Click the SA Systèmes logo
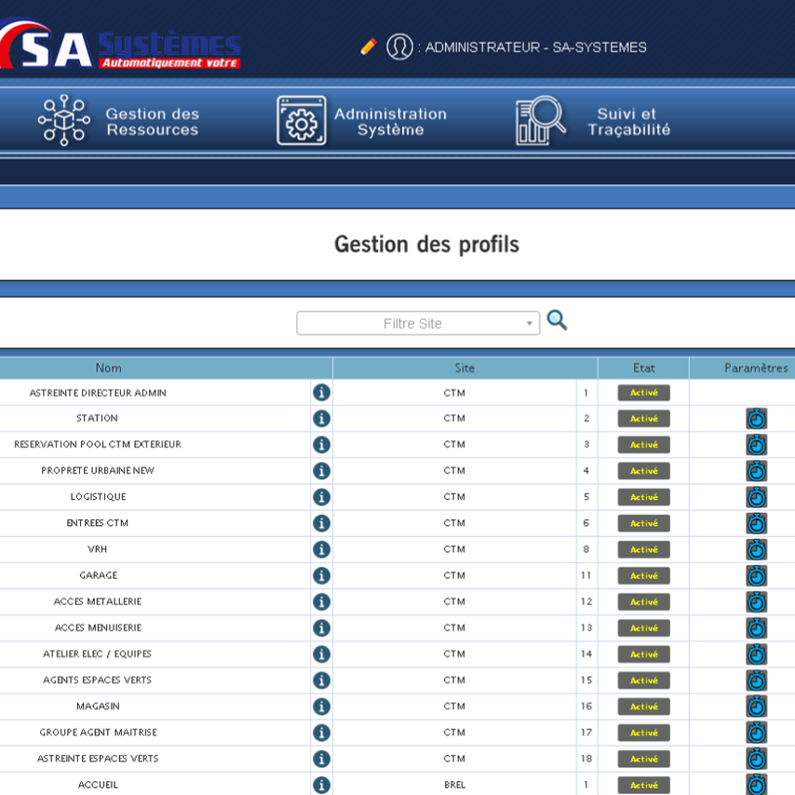This screenshot has height=795, width=795. 121,47
